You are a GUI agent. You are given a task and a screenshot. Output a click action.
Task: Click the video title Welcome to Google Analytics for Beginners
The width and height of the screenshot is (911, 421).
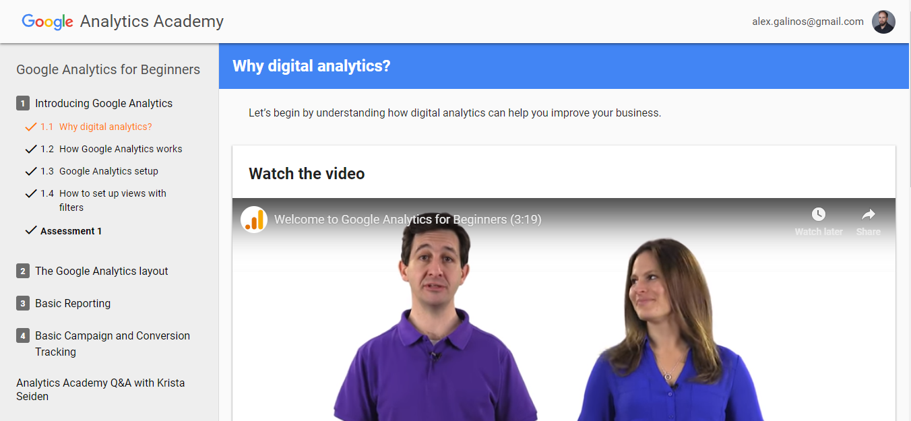click(408, 220)
